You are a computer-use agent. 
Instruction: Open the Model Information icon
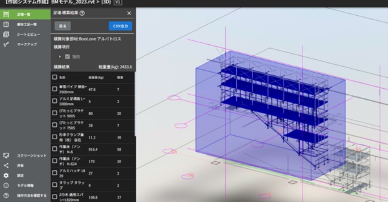point(6,186)
